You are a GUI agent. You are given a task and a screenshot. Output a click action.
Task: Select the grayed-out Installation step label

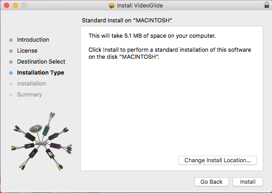click(x=31, y=84)
